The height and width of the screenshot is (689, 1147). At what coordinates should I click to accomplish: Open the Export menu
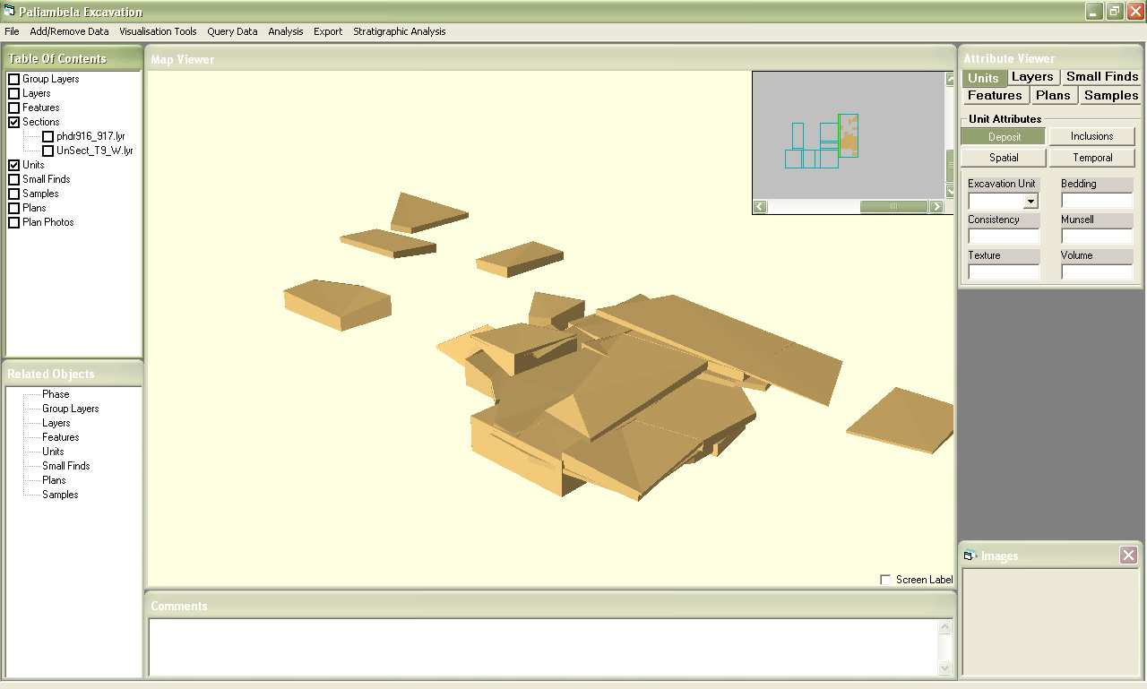[328, 31]
